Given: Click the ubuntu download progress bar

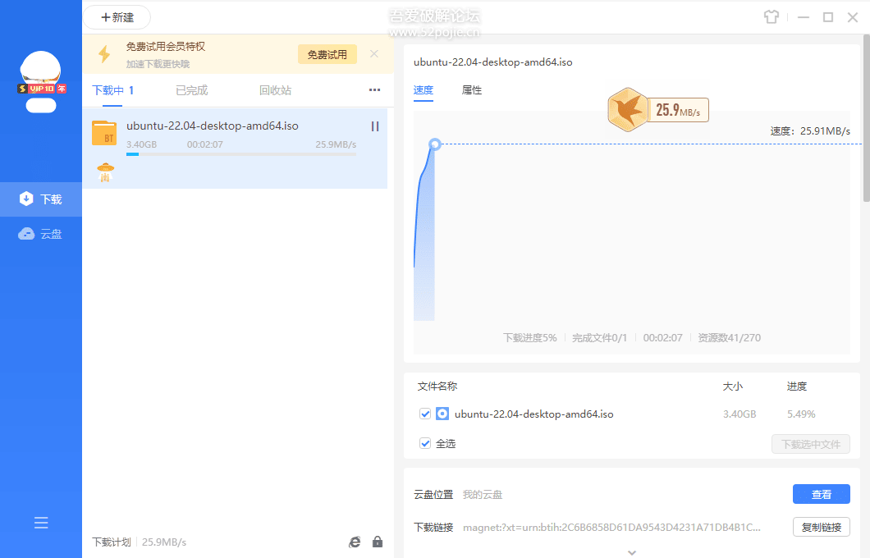Looking at the screenshot, I should coord(241,154).
